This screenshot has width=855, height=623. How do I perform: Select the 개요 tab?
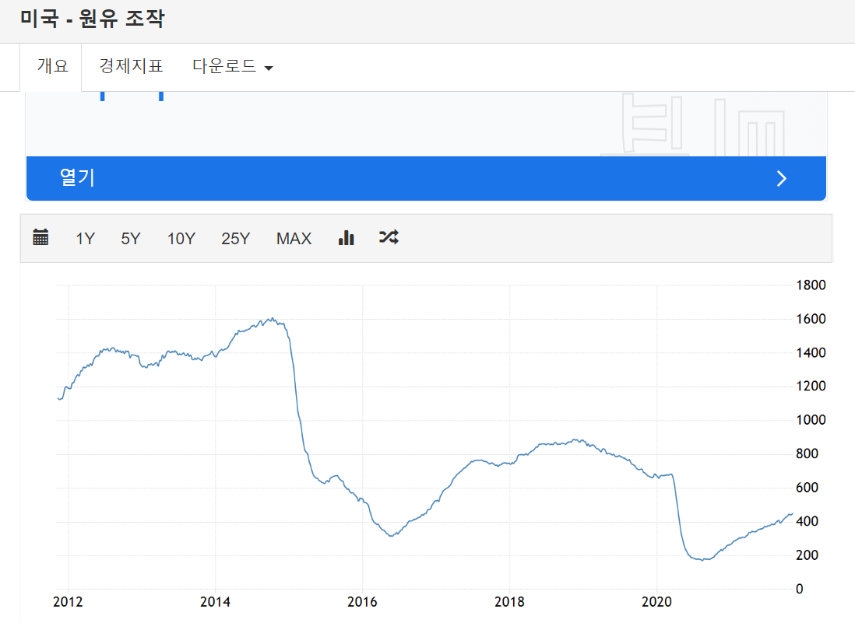tap(52, 66)
